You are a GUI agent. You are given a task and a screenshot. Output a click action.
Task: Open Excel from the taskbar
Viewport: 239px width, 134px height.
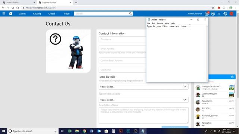coord(70,131)
